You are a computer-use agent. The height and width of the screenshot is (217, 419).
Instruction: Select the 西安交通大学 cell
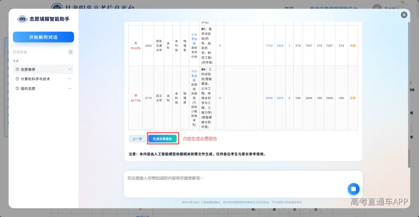pos(159,46)
